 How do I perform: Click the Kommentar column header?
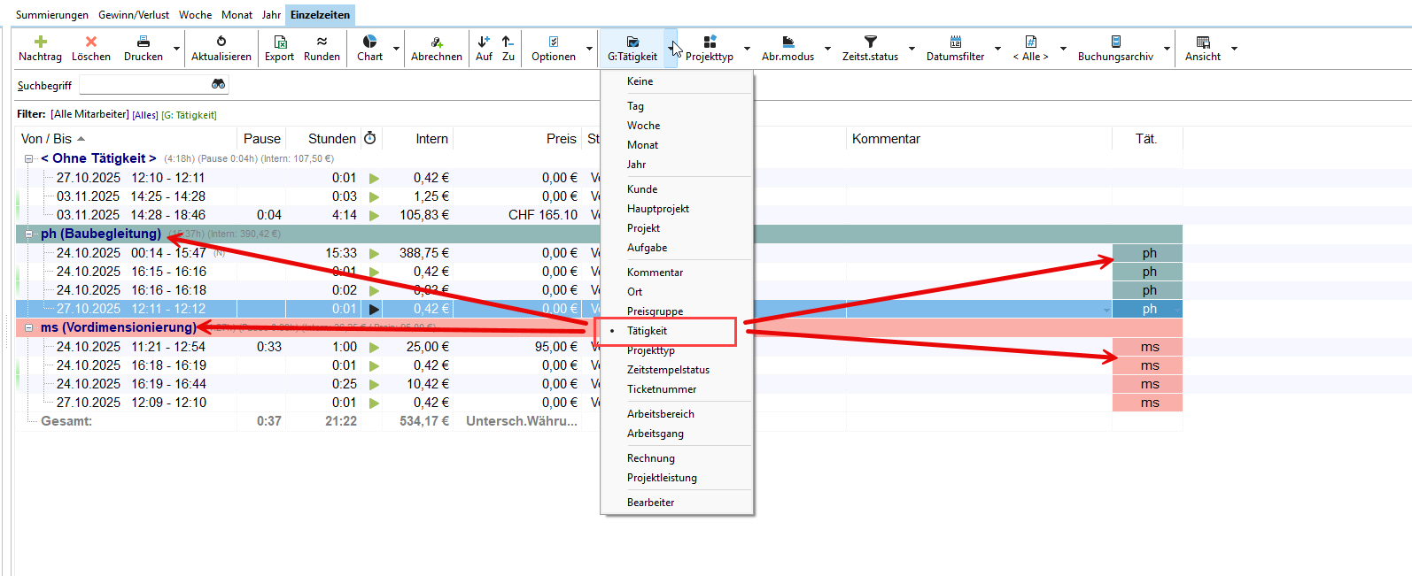886,139
